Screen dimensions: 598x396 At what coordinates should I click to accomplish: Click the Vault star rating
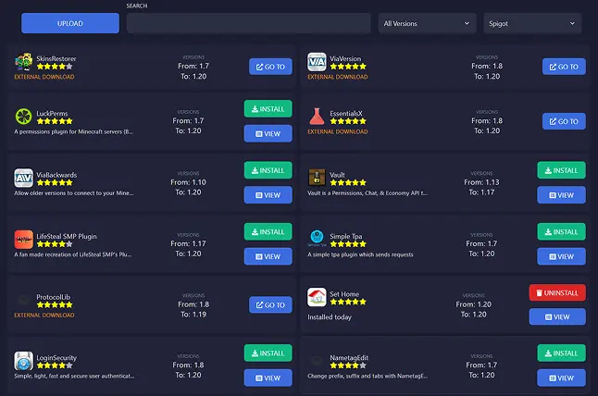[348, 182]
